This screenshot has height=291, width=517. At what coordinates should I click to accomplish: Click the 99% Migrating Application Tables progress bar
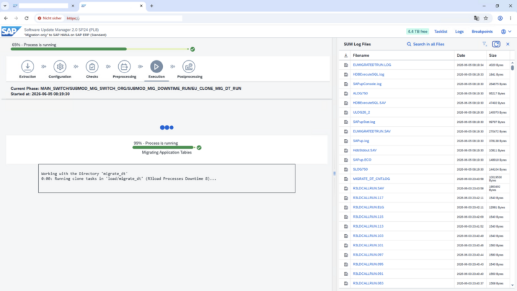click(x=164, y=147)
